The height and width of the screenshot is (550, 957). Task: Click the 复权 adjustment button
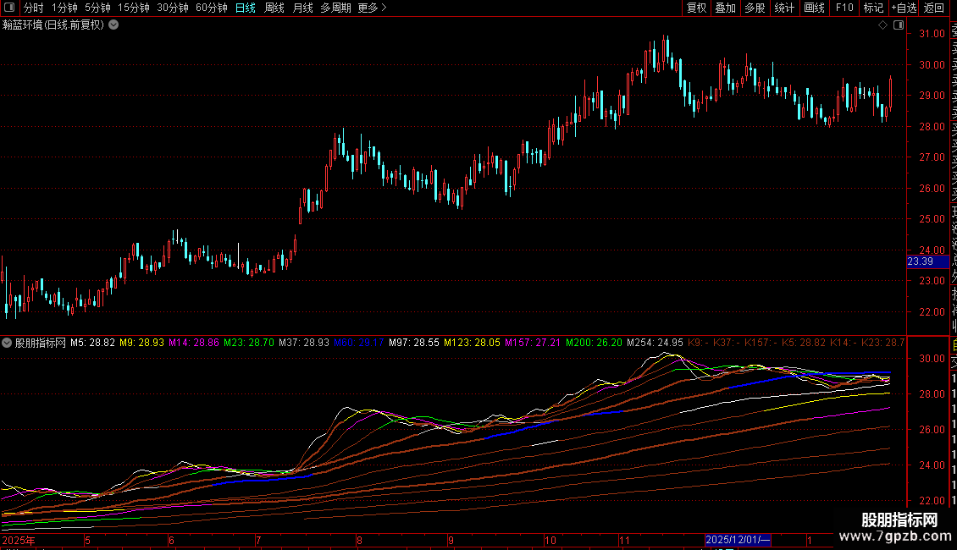point(696,8)
